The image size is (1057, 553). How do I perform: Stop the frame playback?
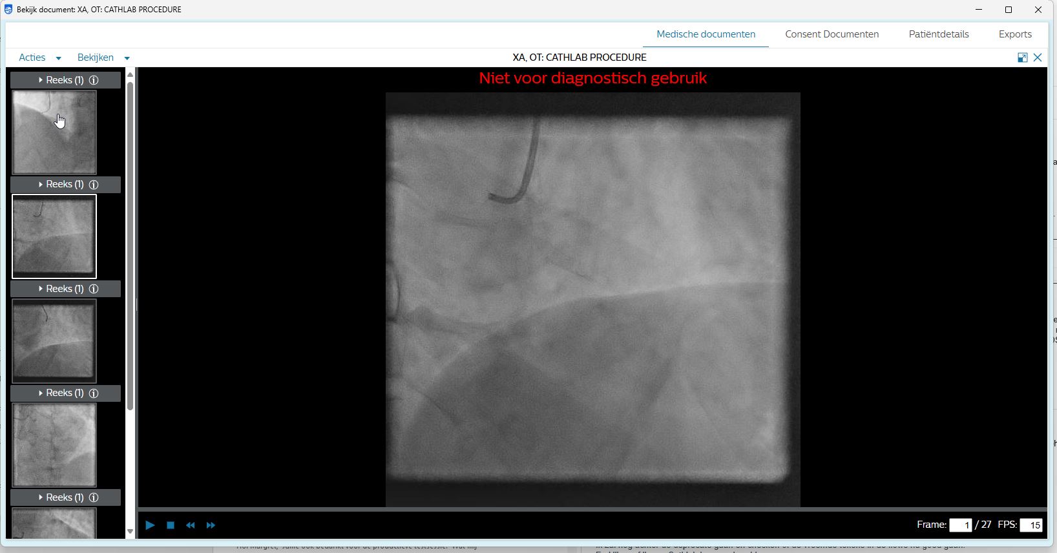coord(171,525)
